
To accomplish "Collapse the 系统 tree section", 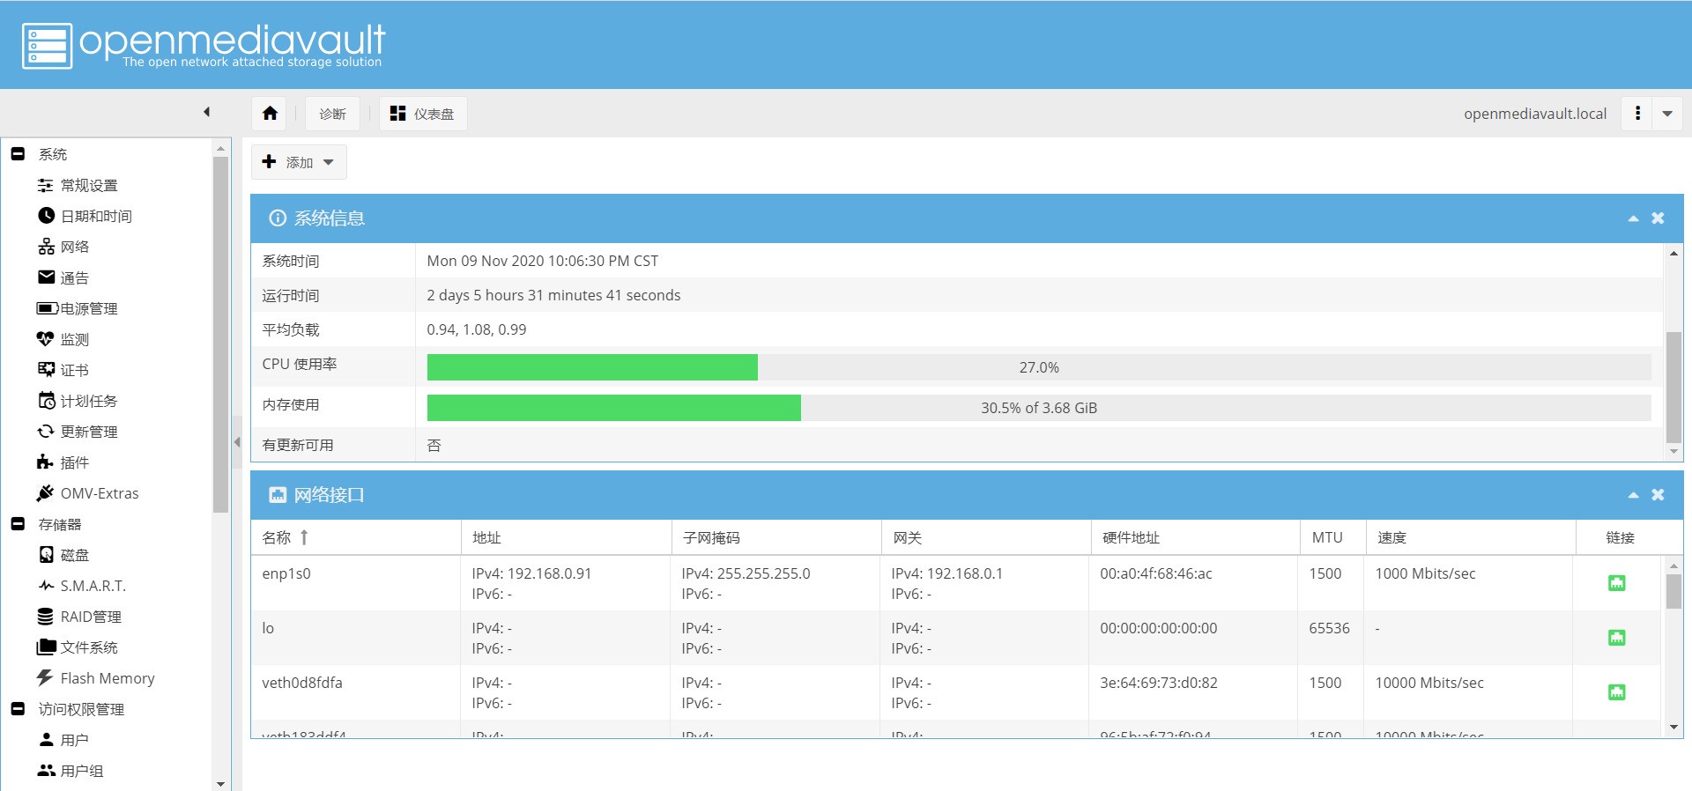I will [x=18, y=154].
